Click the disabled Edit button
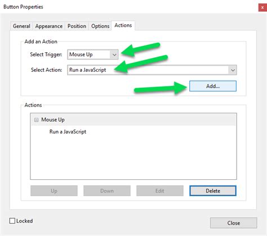This screenshot has width=267, height=236. pos(160,191)
